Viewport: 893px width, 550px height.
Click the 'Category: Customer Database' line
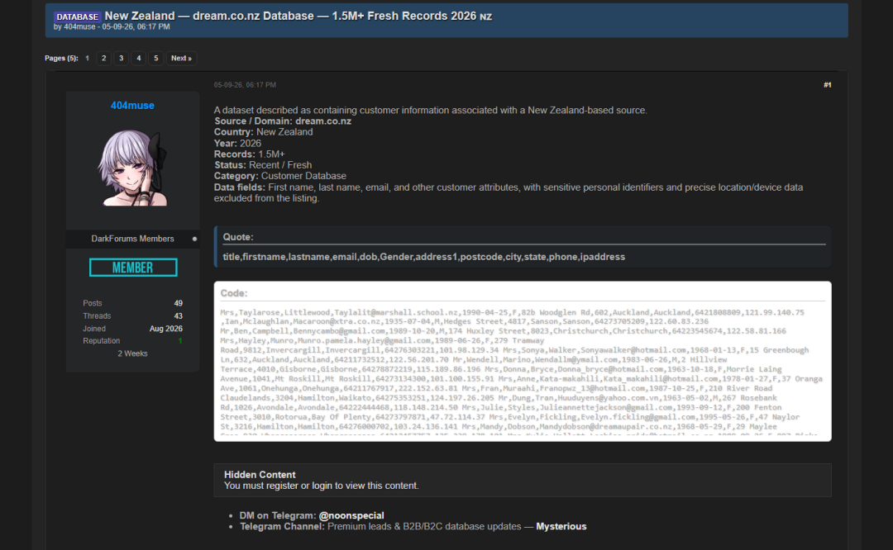point(279,176)
